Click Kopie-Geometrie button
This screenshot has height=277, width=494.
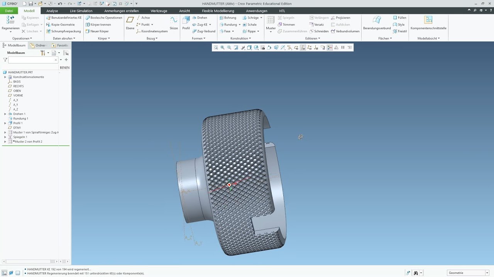(x=60, y=25)
